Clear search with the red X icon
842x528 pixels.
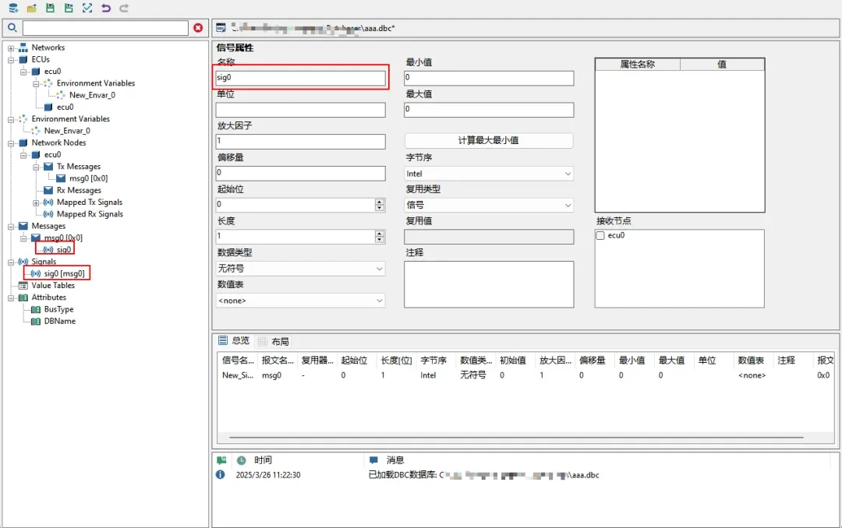point(198,28)
